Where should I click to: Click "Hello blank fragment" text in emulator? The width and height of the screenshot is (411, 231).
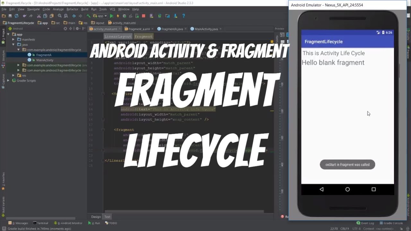pos(333,63)
